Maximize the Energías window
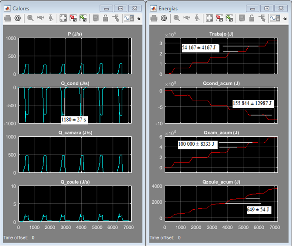The height and width of the screenshot is (247, 292). [x=267, y=9]
